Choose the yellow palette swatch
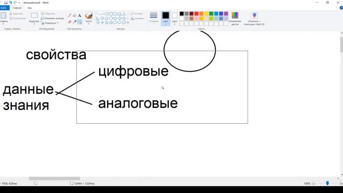This screenshot has height=193, width=343. click(206, 14)
